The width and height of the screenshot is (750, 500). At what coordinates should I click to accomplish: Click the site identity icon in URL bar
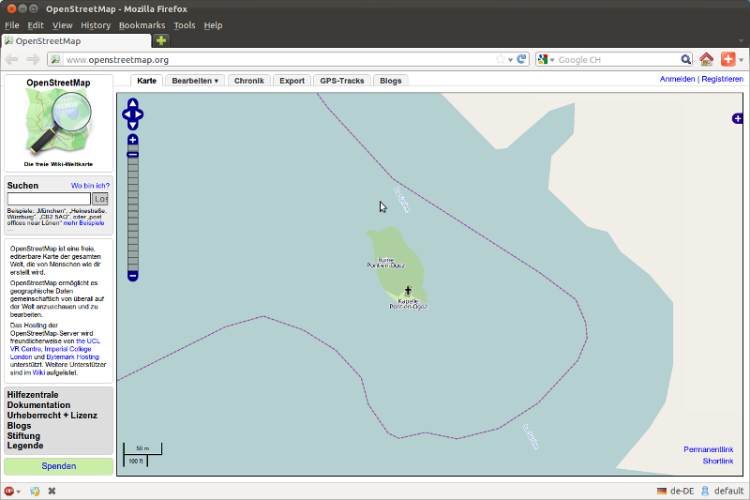[x=56, y=59]
